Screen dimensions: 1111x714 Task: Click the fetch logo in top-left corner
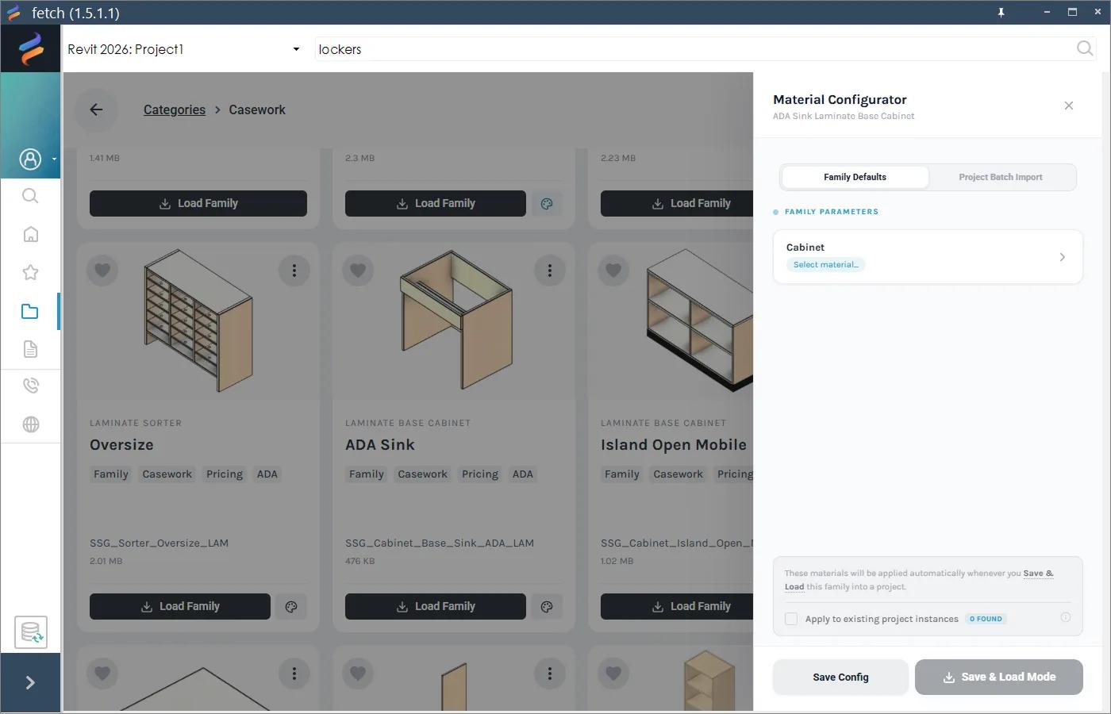point(31,48)
